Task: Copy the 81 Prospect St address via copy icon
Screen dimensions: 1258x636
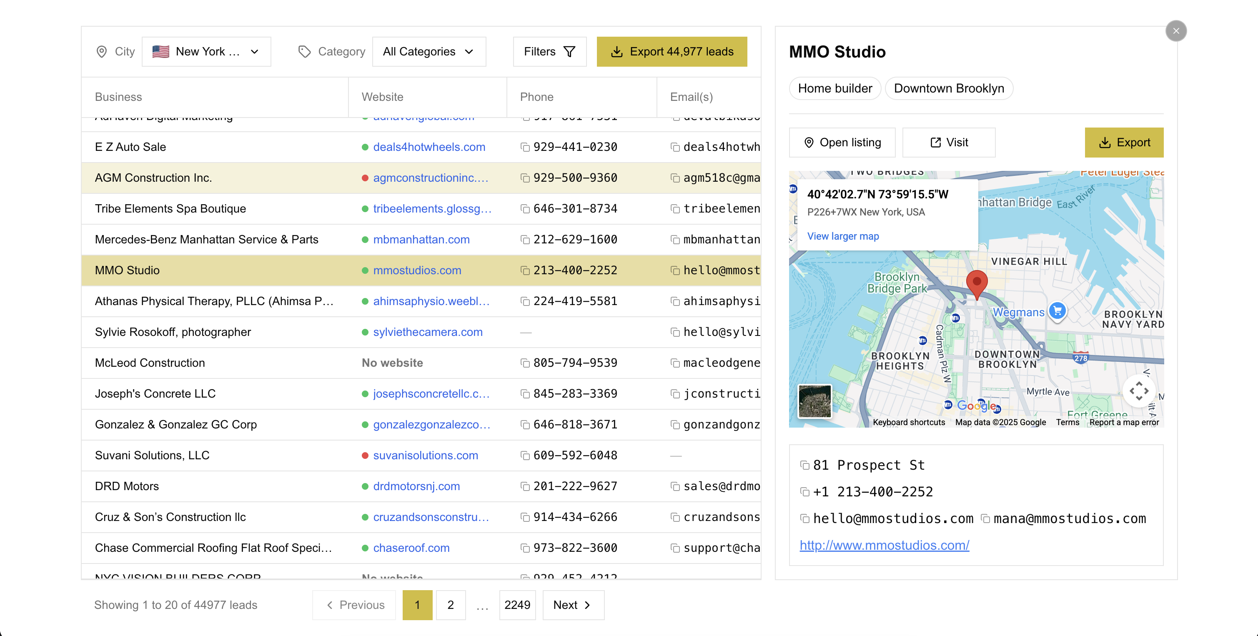Action: tap(805, 465)
